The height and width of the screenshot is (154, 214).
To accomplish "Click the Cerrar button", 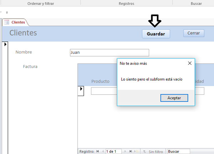I will [x=194, y=33].
